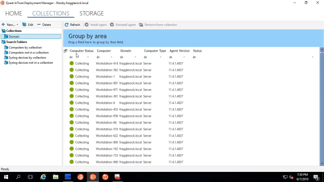Click the column chooser icon in grid header
This screenshot has height=182, width=324.
(x=65, y=51)
